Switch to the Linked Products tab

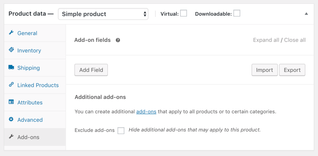pos(38,85)
